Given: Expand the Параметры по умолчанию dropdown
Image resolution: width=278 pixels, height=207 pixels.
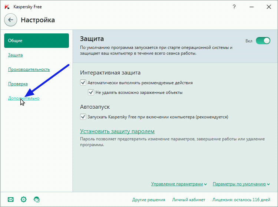Looking at the screenshot, I should [x=241, y=184].
